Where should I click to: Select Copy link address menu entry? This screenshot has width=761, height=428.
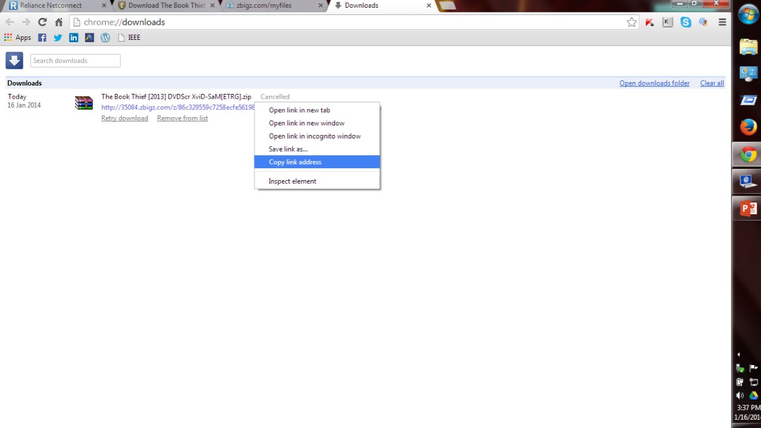click(295, 162)
